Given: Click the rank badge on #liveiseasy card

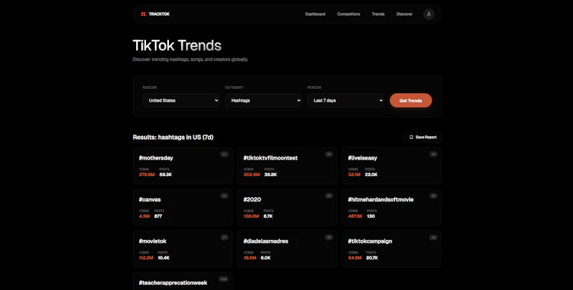Looking at the screenshot, I should [433, 154].
